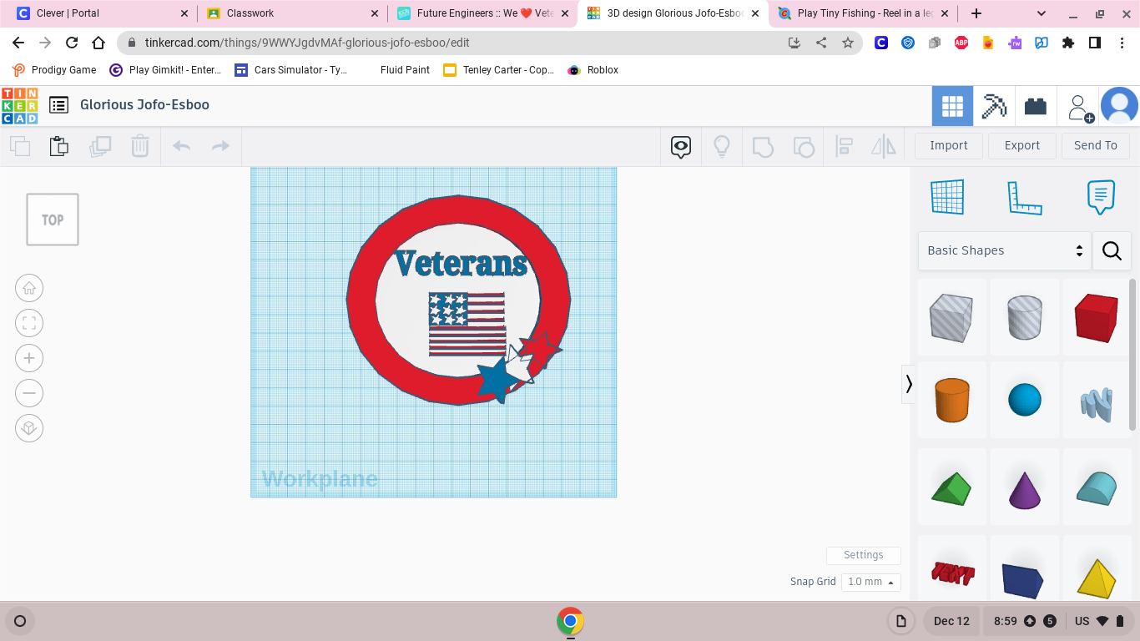Click the address bar URL
1140x641 pixels.
308,43
